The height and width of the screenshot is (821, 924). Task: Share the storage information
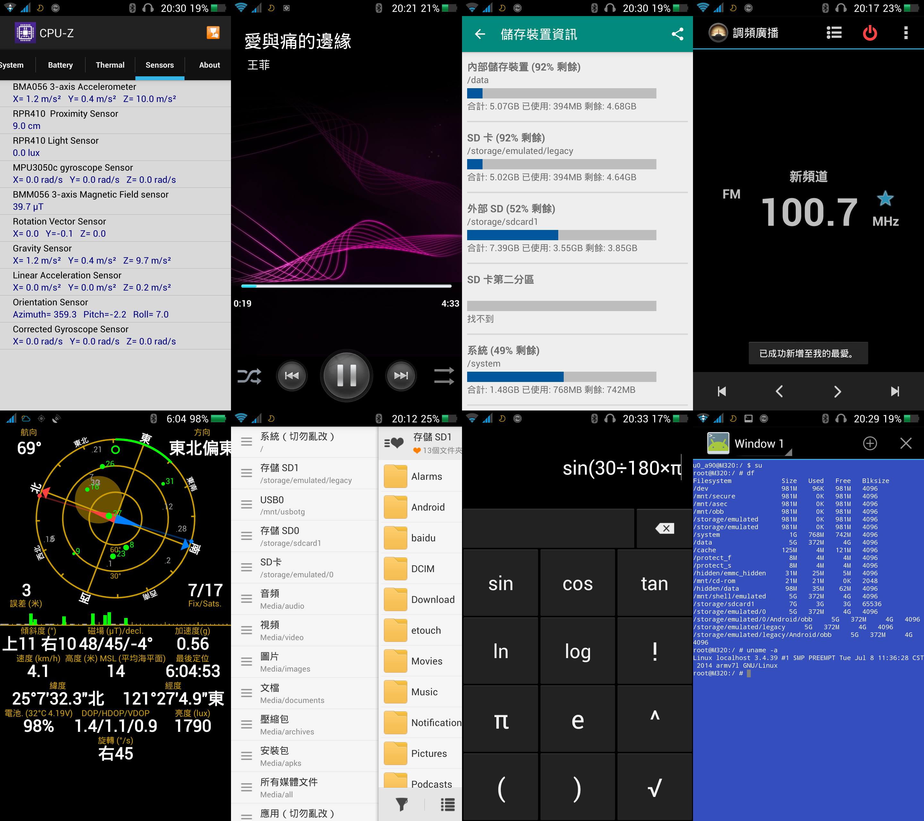coord(677,34)
